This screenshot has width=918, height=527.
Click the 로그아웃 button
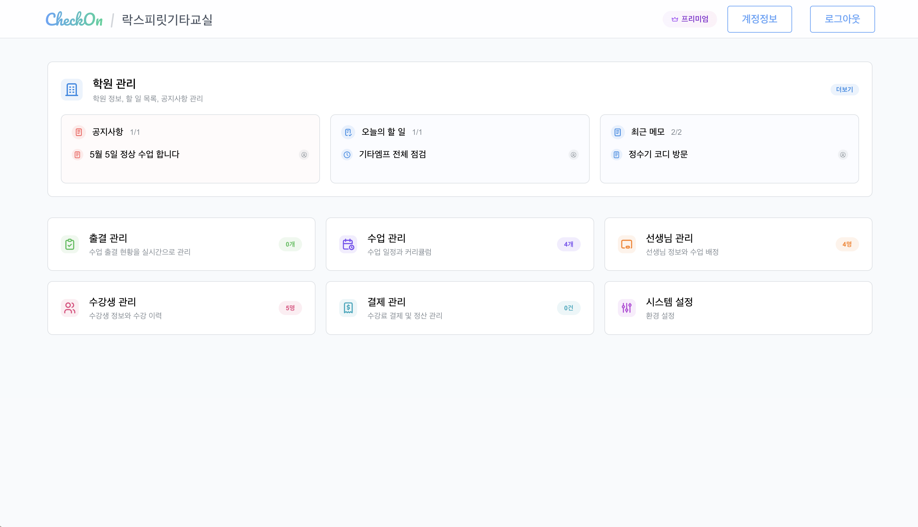pos(842,19)
